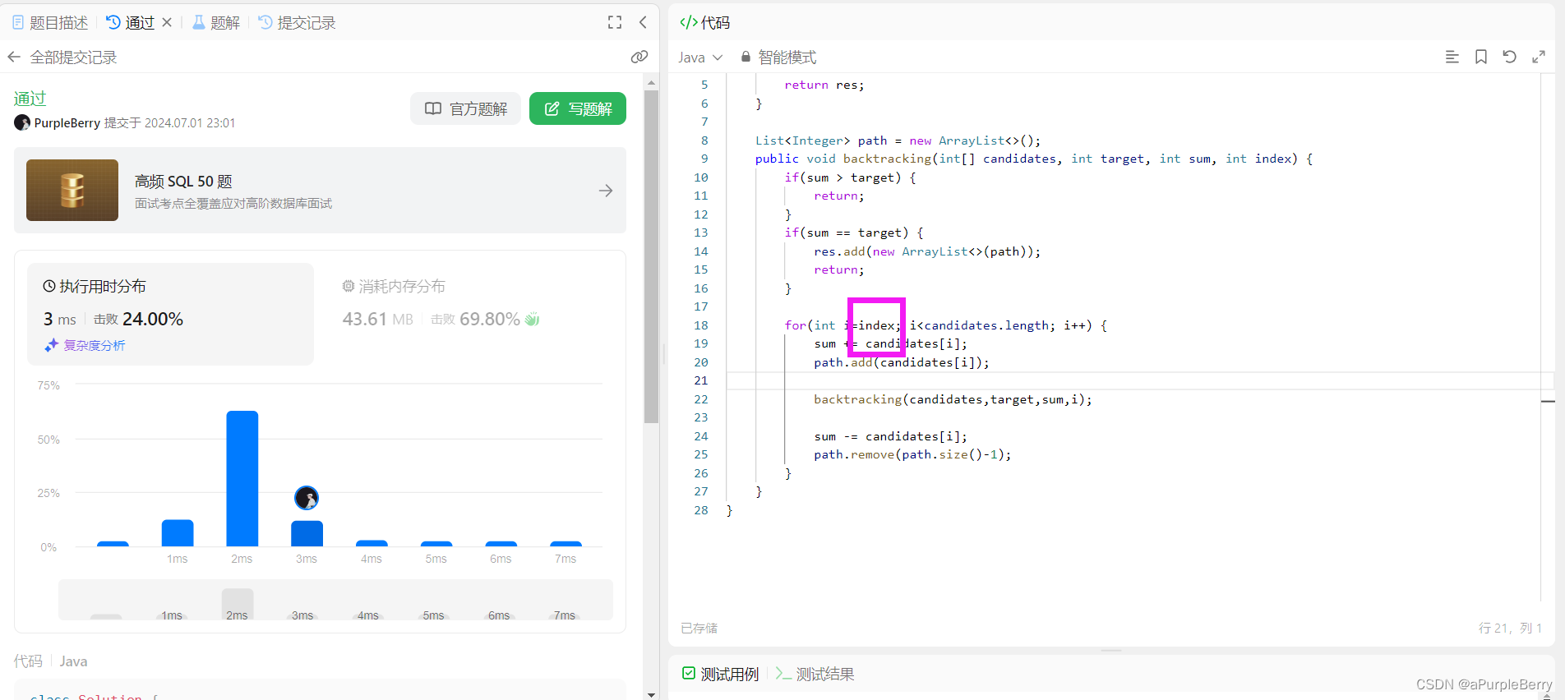Select the 通过 submission tab

[131, 23]
